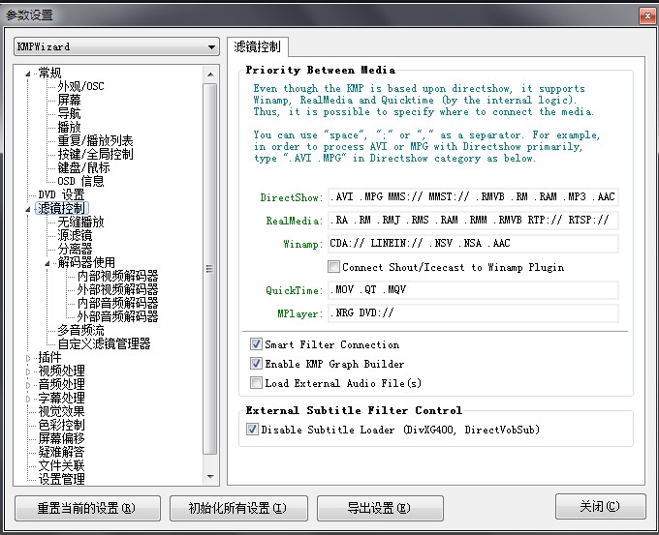
Task: Click the QuickTime extensions input field
Action: (x=473, y=290)
